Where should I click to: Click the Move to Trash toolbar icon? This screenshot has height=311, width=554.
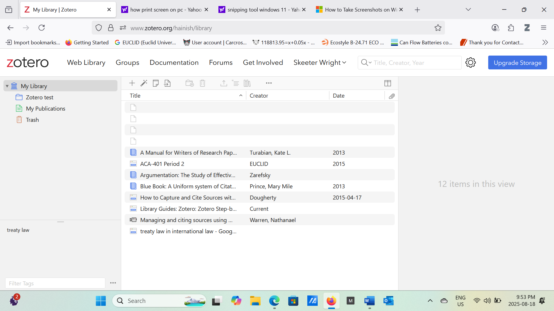tap(203, 83)
